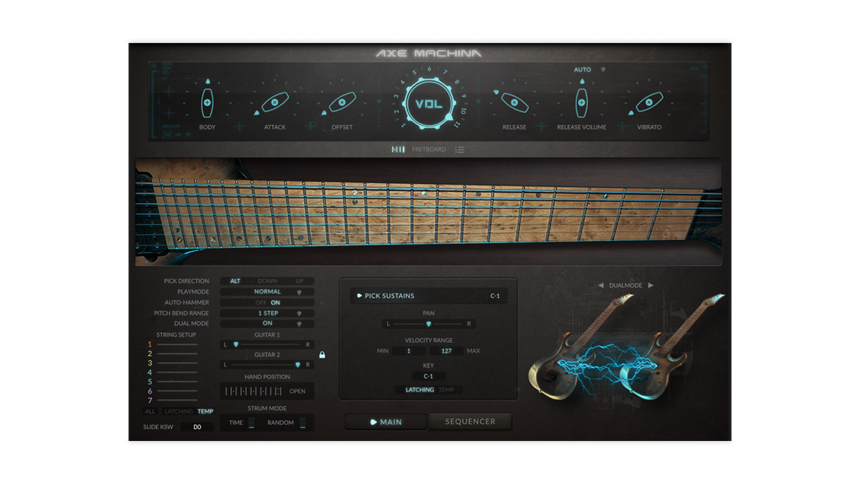Toggle strum mode RANDOM meter
860x484 pixels.
pyautogui.click(x=302, y=423)
